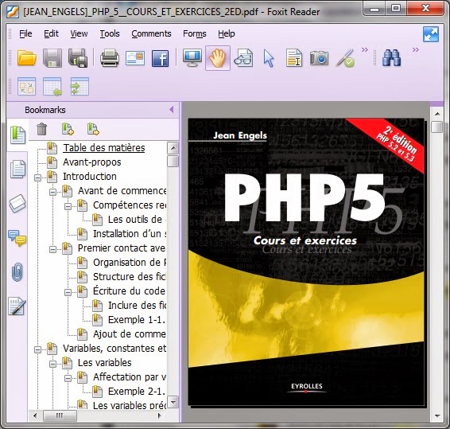Open the Tools menu
This screenshot has width=450, height=429.
110,33
